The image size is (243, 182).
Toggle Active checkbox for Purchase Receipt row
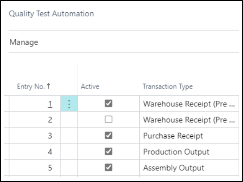coord(108,135)
